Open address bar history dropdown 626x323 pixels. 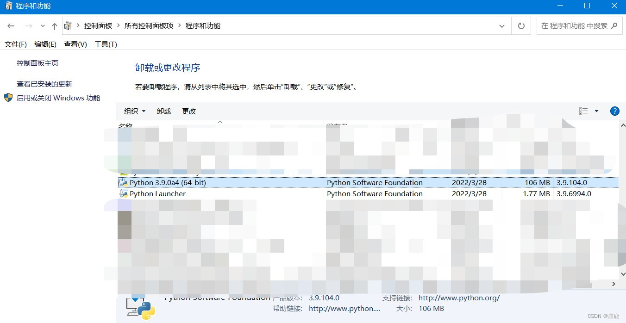[x=502, y=26]
